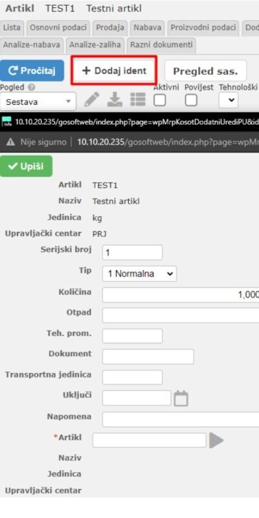
Task: Toggle the Aktivni checkbox
Action: pos(160,100)
